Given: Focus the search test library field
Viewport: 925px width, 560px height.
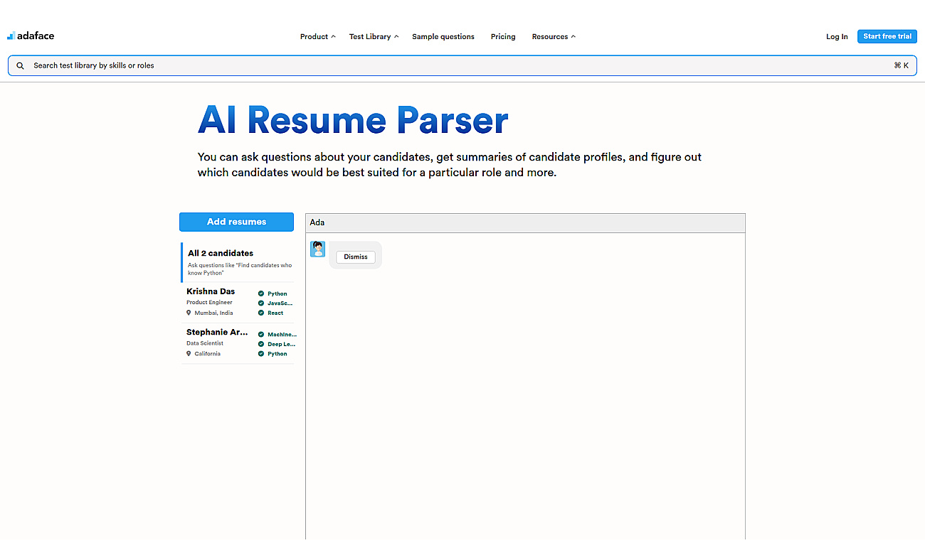Looking at the screenshot, I should (x=462, y=65).
